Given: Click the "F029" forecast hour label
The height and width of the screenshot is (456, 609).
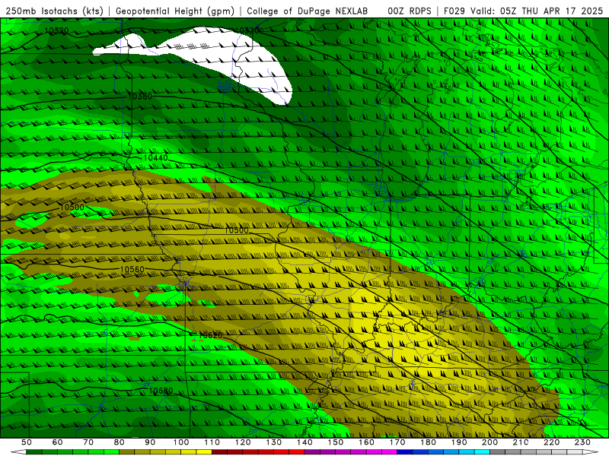Looking at the screenshot, I should pyautogui.click(x=454, y=11).
